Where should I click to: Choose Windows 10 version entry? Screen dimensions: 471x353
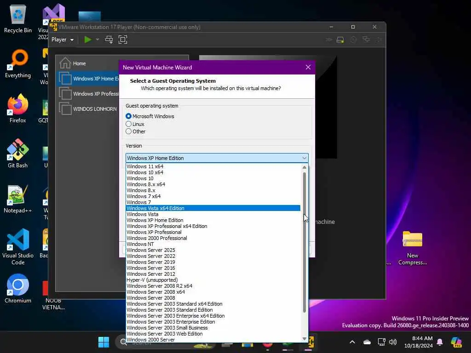click(x=213, y=178)
